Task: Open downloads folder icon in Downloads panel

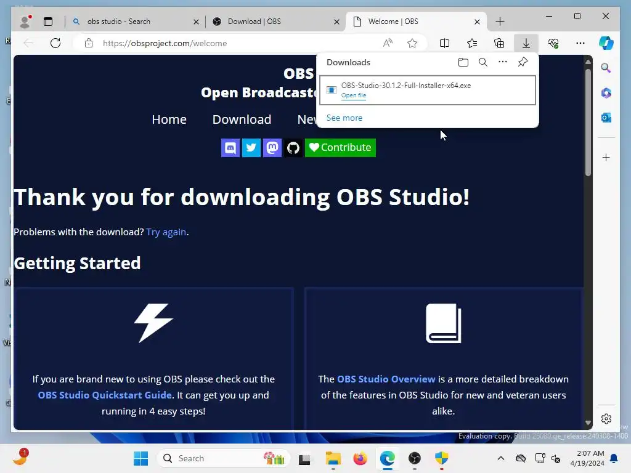Action: pos(463,62)
